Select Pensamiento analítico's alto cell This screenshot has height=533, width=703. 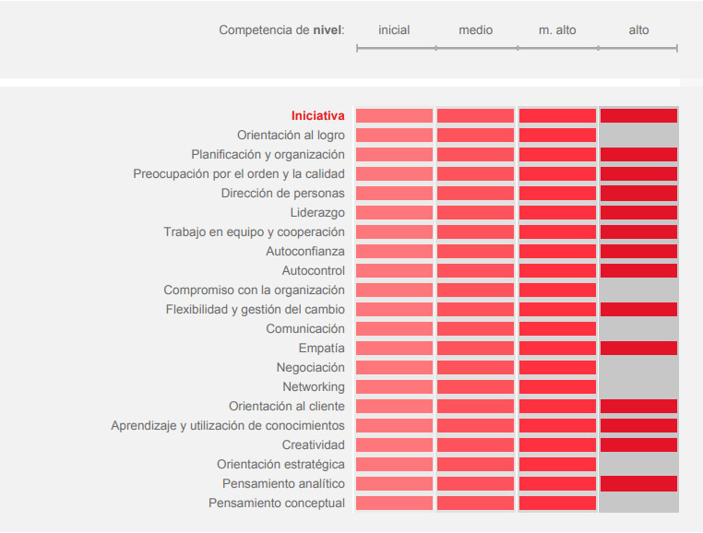point(638,484)
